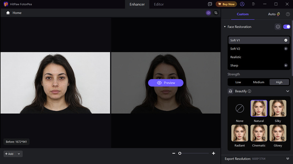The image size is (293, 164).
Task: Set Strength to Low
Action: pos(238,82)
